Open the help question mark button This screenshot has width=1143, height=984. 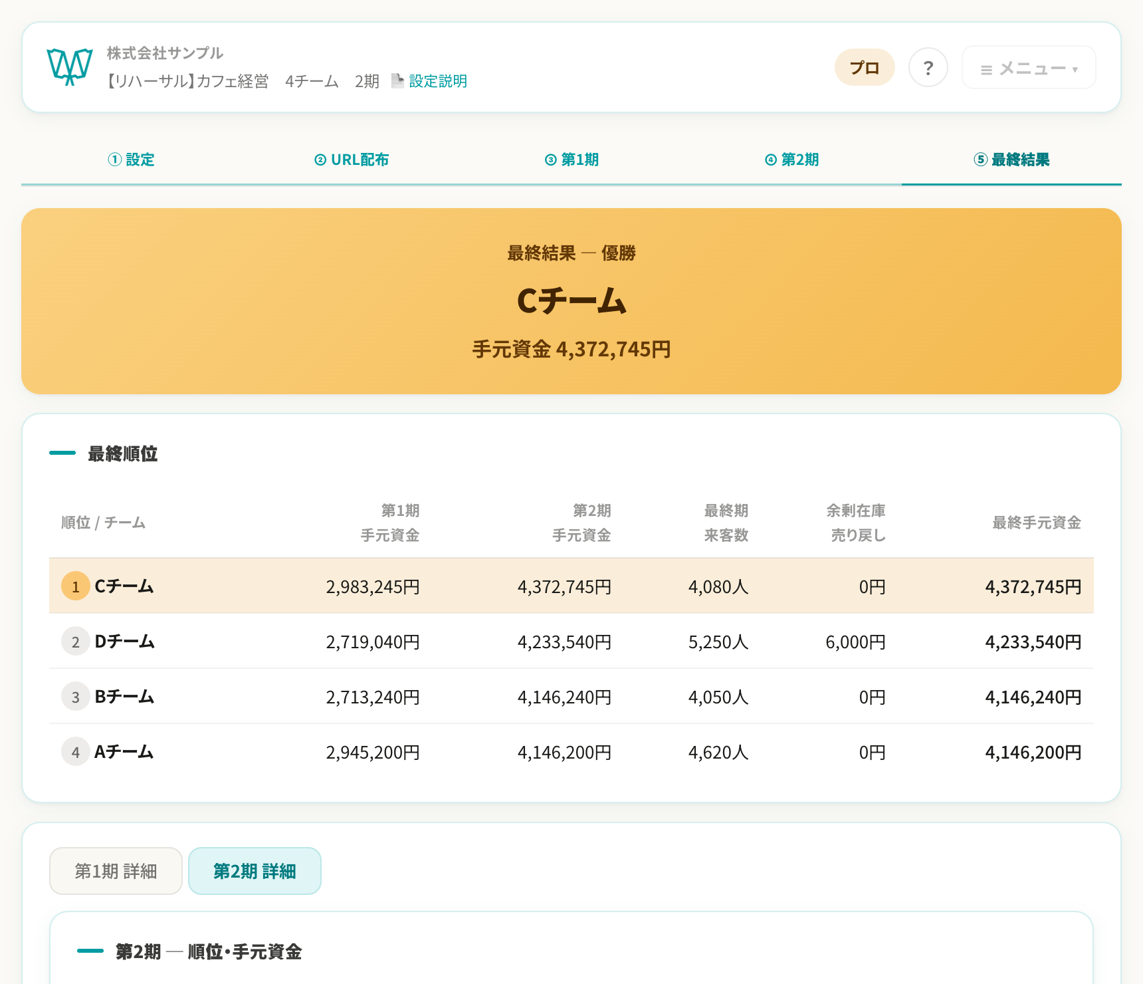pos(928,67)
